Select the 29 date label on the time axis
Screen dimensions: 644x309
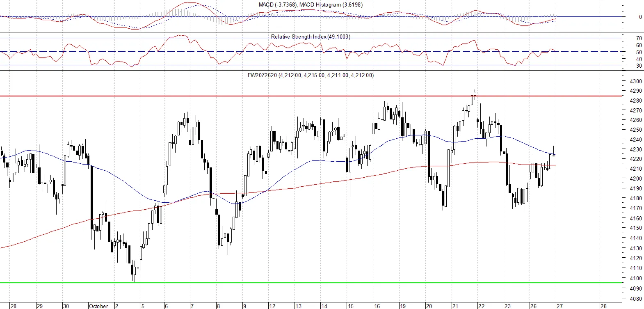[40, 306]
